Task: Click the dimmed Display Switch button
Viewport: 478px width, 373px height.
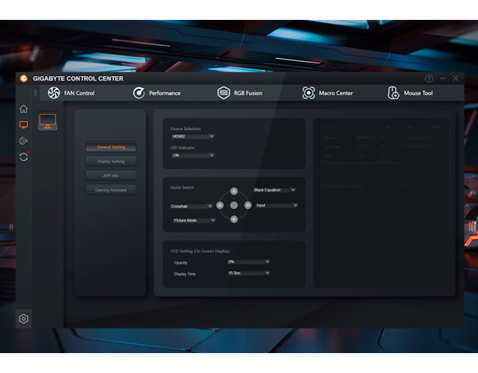Action: (418, 137)
